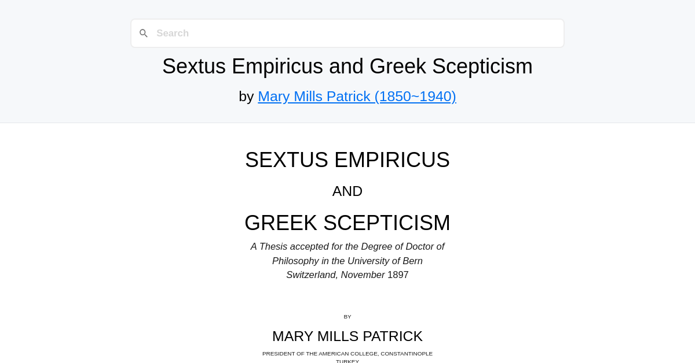Click the magnifying glass search icon
The width and height of the screenshot is (695, 363).
coord(144,33)
